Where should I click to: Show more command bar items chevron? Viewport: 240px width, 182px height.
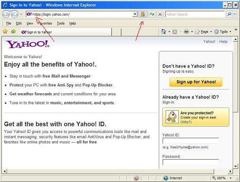pos(236,30)
